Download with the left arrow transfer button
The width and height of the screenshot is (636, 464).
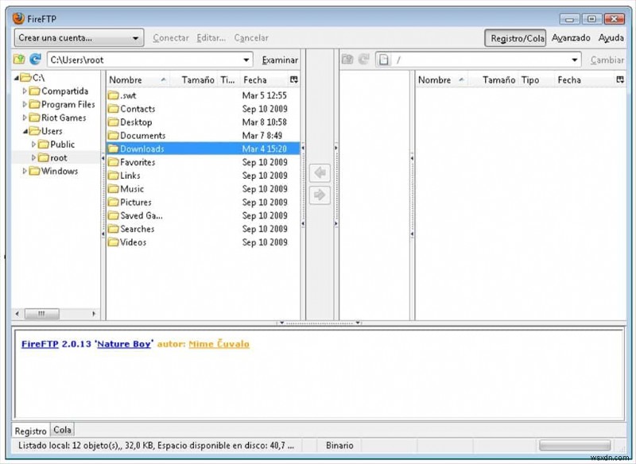point(320,173)
